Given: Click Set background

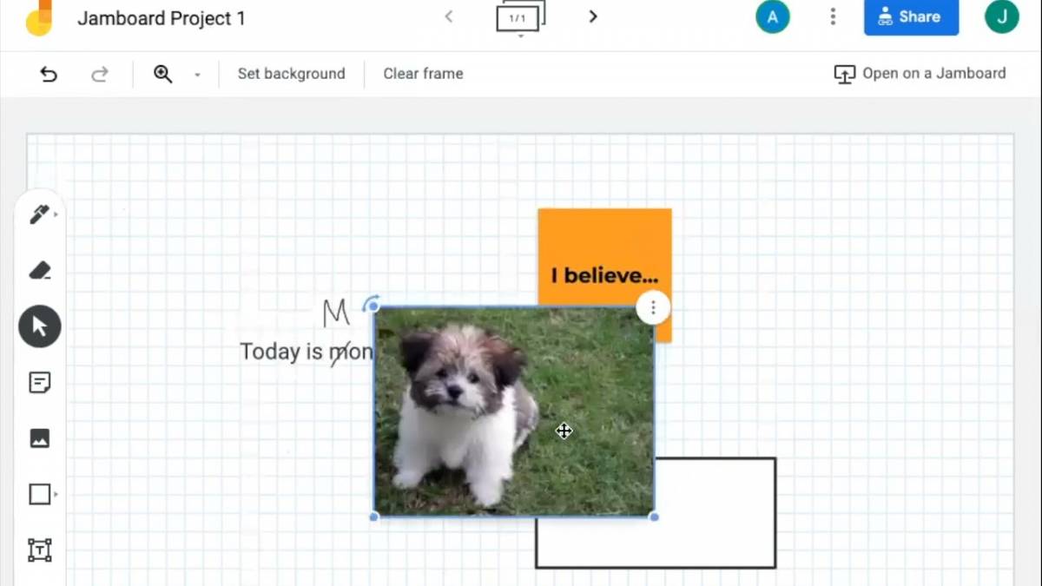Looking at the screenshot, I should (291, 74).
